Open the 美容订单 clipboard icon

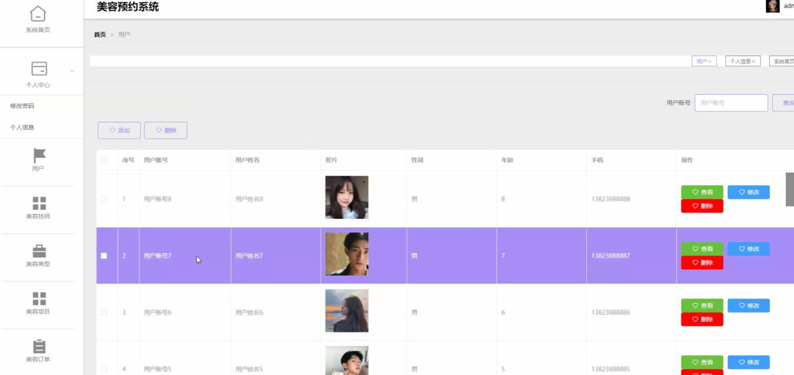point(39,347)
